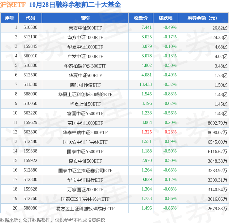Click the 简称 column header
Screen dimensions: 229x223
85,18
